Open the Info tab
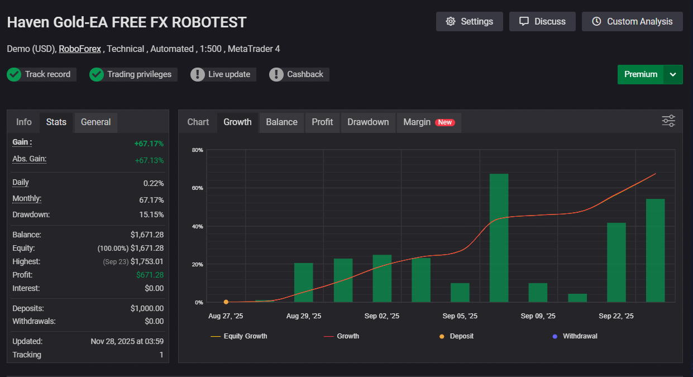Screen dimensions: 693x377 (x=24, y=122)
